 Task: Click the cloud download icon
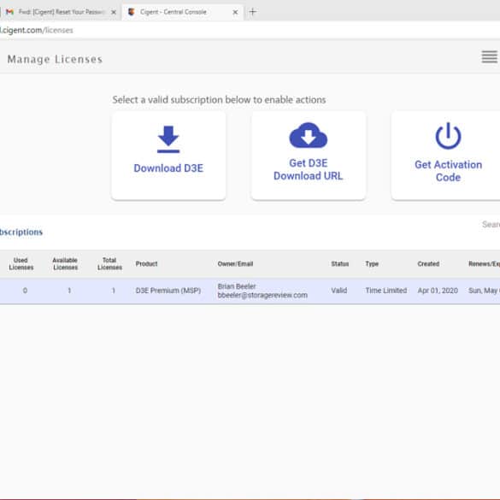click(x=309, y=135)
